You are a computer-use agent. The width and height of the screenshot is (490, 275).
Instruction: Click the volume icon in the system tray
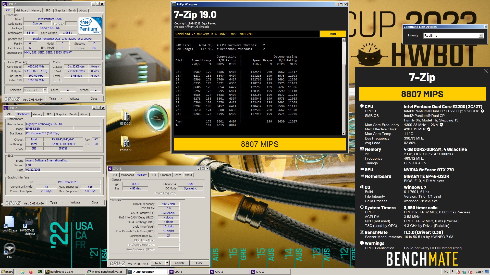click(470, 272)
